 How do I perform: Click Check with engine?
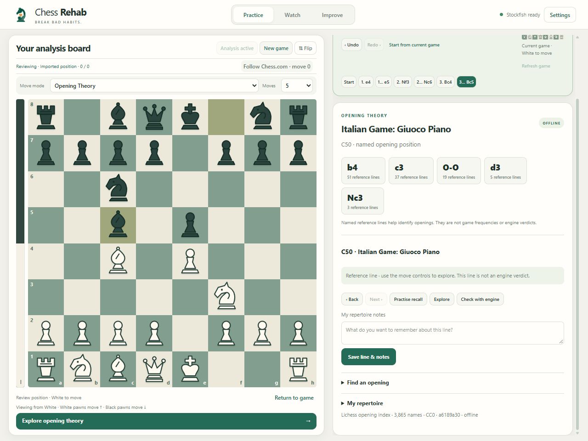click(x=480, y=299)
